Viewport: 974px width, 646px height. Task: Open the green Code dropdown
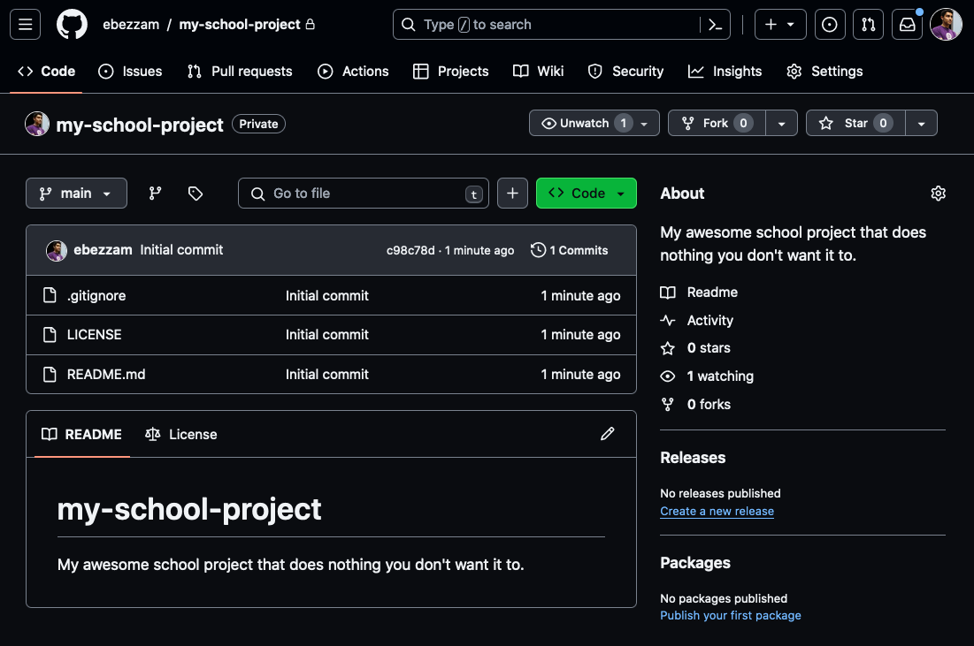586,193
